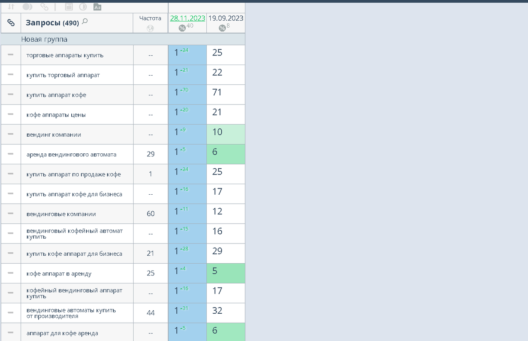Click frequency 1 for купить аппарат по продаже кофе
528x341 pixels.
[150, 174]
